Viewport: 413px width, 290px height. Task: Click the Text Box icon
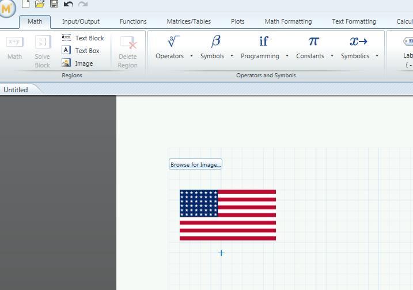(x=66, y=50)
